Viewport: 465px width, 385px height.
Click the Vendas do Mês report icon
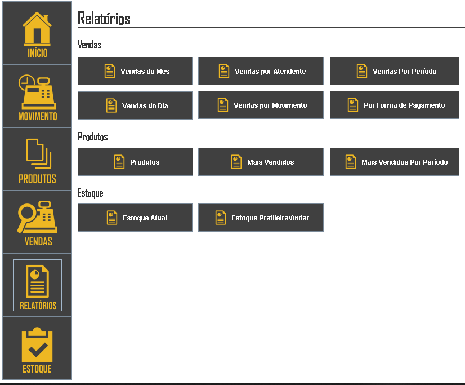click(110, 71)
